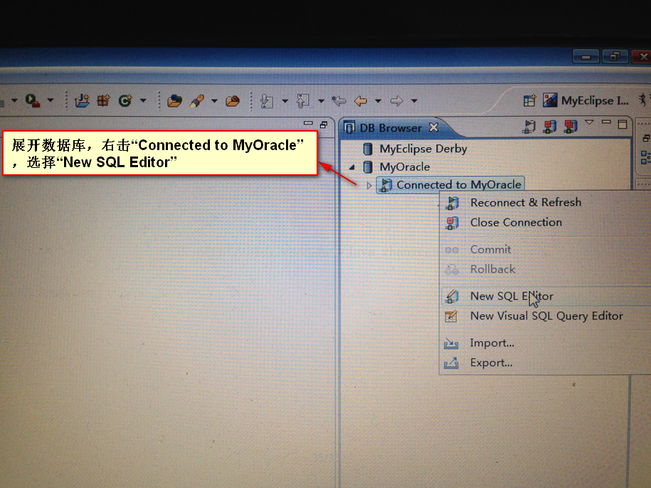Minimize the MyEclipse window
651x488 pixels.
(586, 56)
